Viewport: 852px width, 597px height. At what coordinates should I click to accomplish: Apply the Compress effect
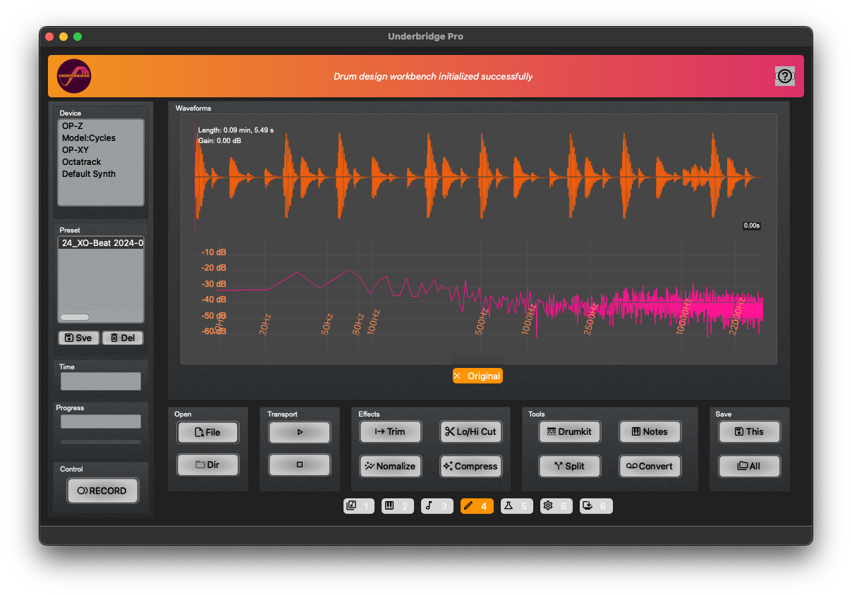coord(470,466)
